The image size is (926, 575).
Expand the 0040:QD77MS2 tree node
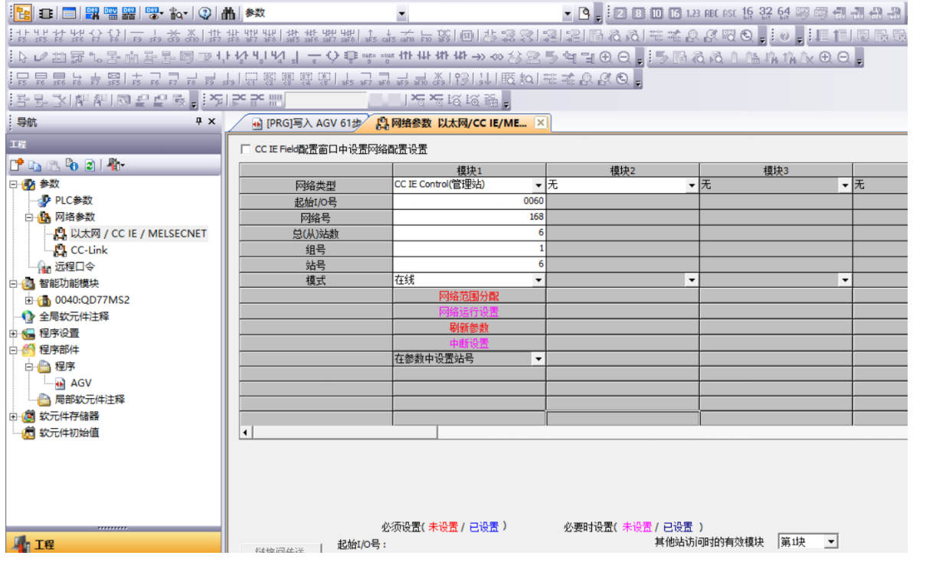tap(29, 300)
